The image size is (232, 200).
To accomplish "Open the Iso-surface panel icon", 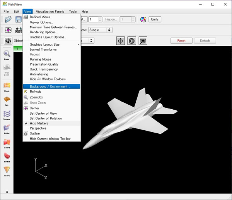I will [7, 100].
